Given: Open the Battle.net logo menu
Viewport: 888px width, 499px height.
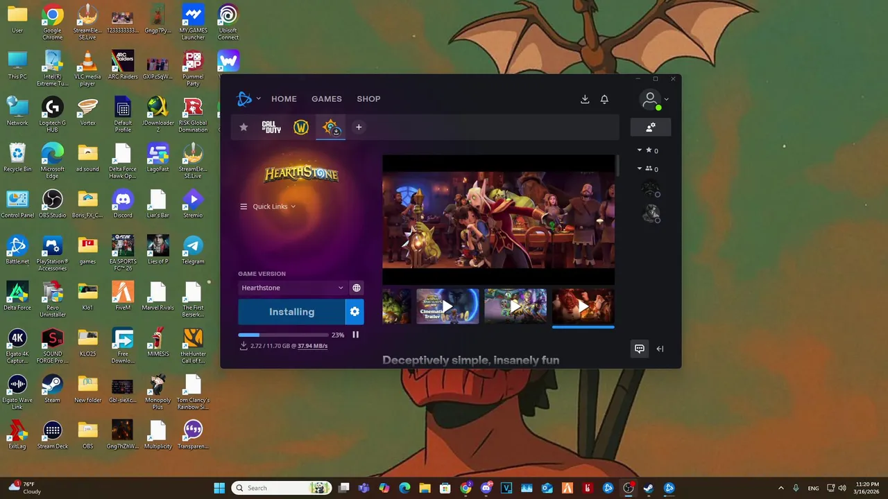Looking at the screenshot, I should point(248,99).
